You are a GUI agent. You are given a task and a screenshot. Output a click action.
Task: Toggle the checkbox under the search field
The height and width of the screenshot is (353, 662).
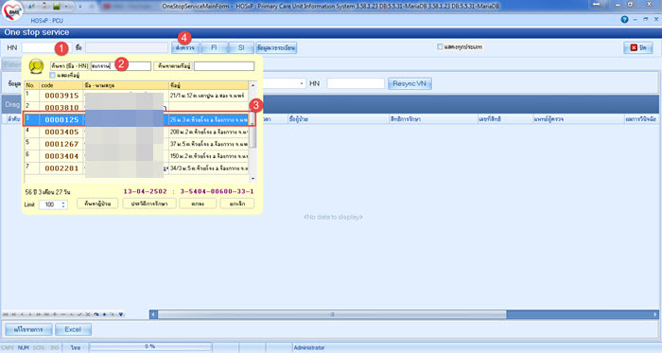(x=52, y=75)
